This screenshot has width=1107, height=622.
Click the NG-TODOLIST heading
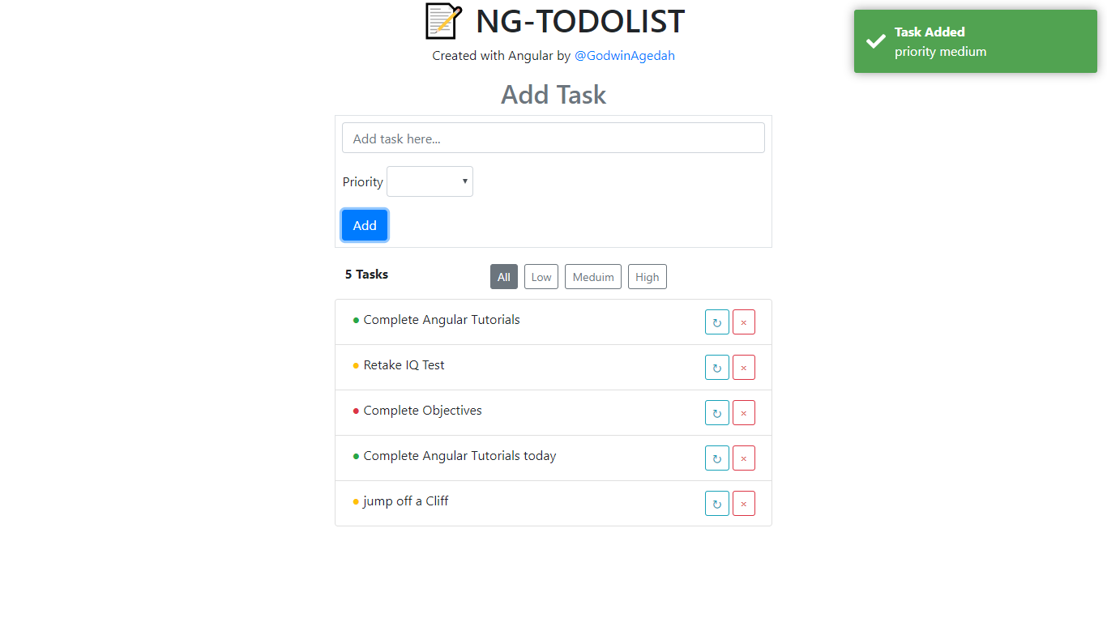click(x=580, y=21)
